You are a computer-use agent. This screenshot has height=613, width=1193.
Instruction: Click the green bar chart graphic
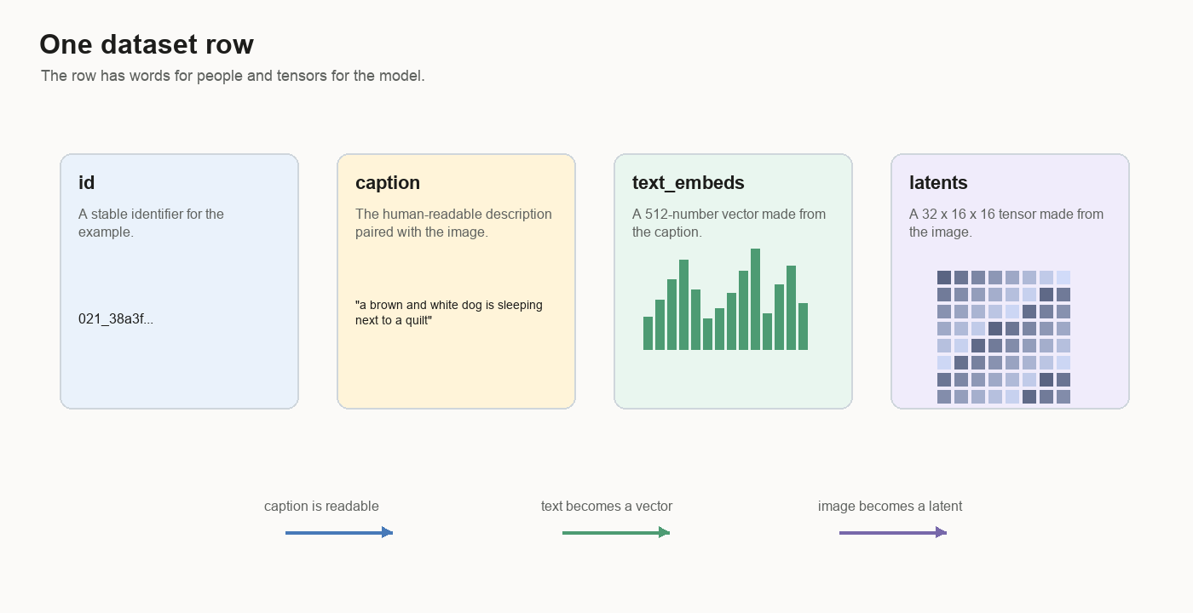pyautogui.click(x=725, y=299)
